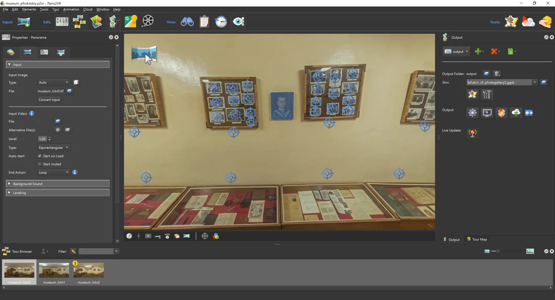Open the Tour Map editor icon
This screenshot has width=555, height=300.
pos(96,22)
